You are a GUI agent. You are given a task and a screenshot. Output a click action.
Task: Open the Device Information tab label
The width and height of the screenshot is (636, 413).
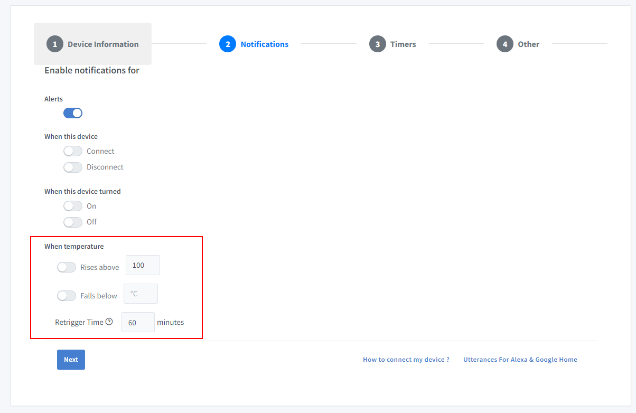coord(103,44)
